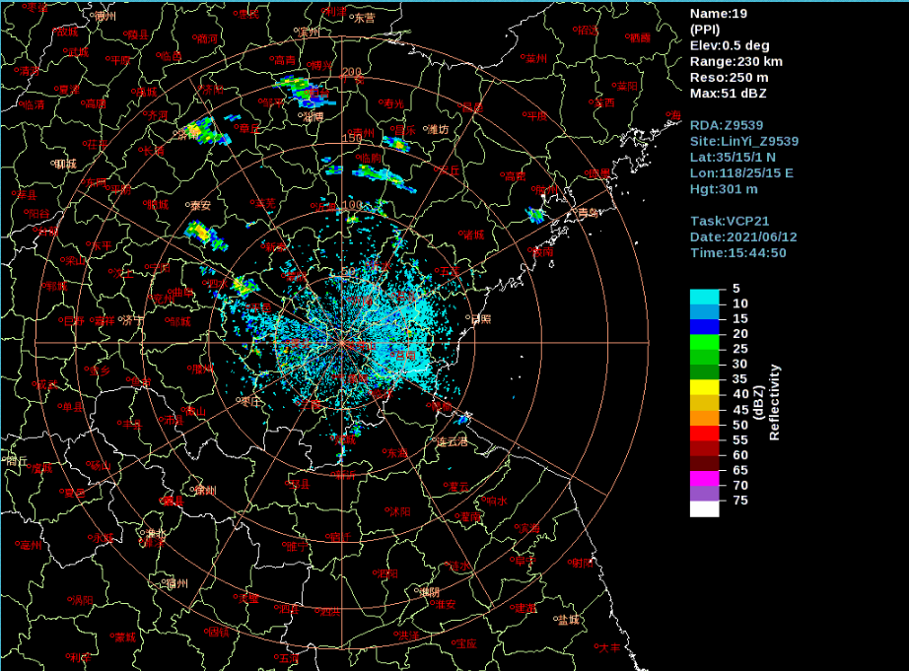
Task: Click the 'Reso:250 m' resolution text
Action: pos(729,77)
